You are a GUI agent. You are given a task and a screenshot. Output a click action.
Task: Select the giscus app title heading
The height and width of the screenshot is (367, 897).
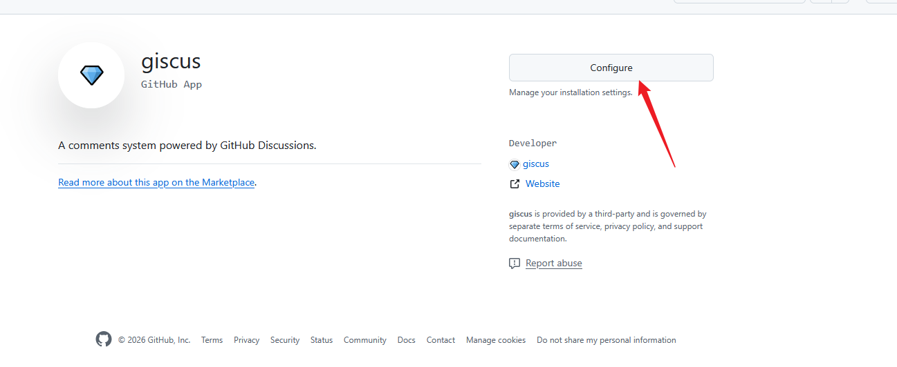click(171, 61)
